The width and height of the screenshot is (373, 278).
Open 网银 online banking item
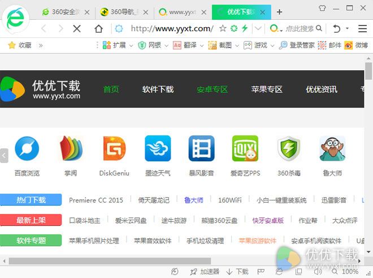click(x=149, y=45)
